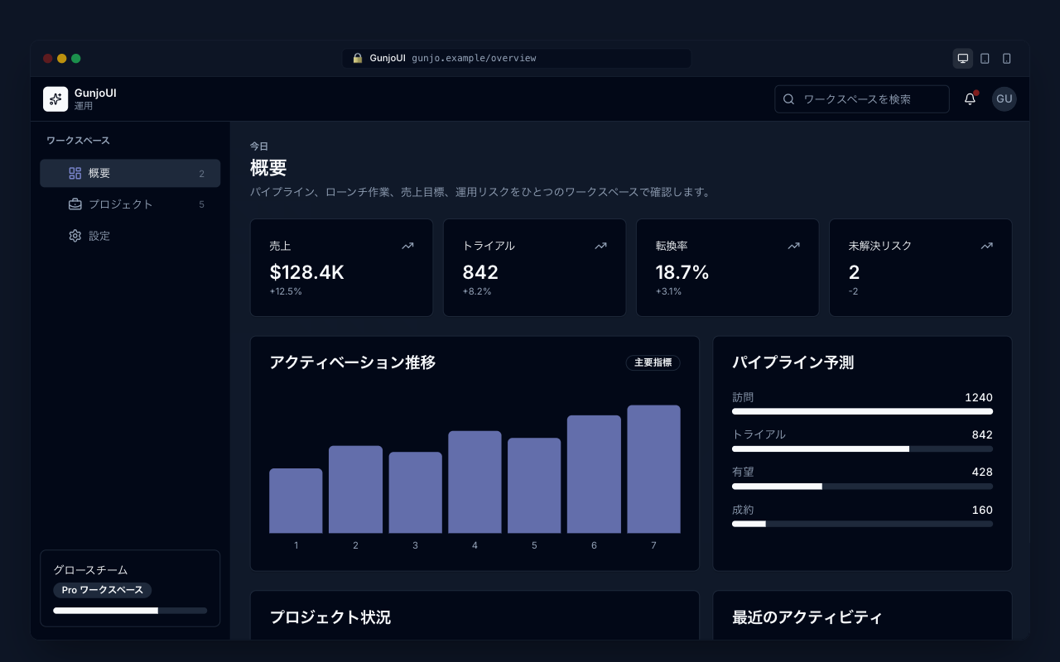Image resolution: width=1060 pixels, height=662 pixels.
Task: Click the 842 value on トライアル card
Action: tap(480, 272)
